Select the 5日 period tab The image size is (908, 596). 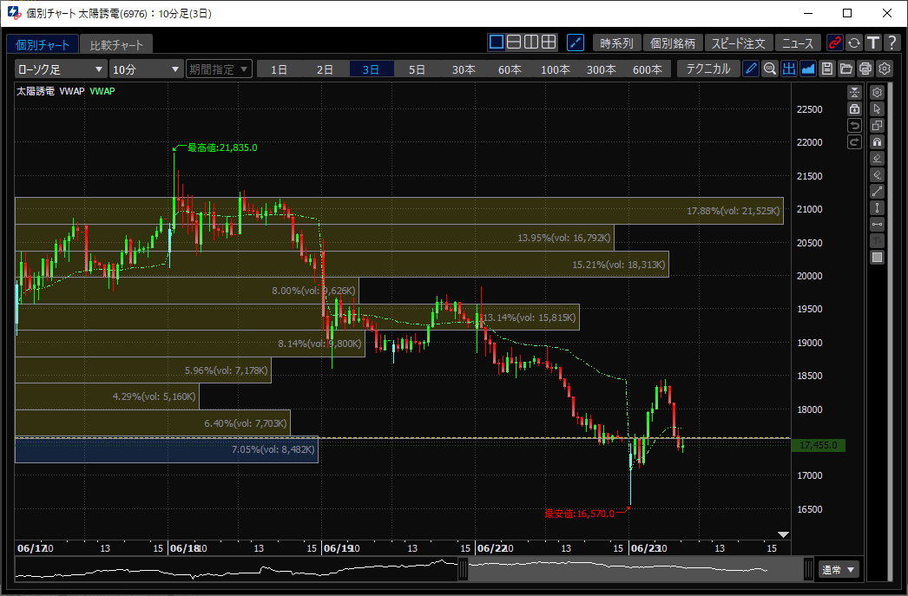[417, 69]
